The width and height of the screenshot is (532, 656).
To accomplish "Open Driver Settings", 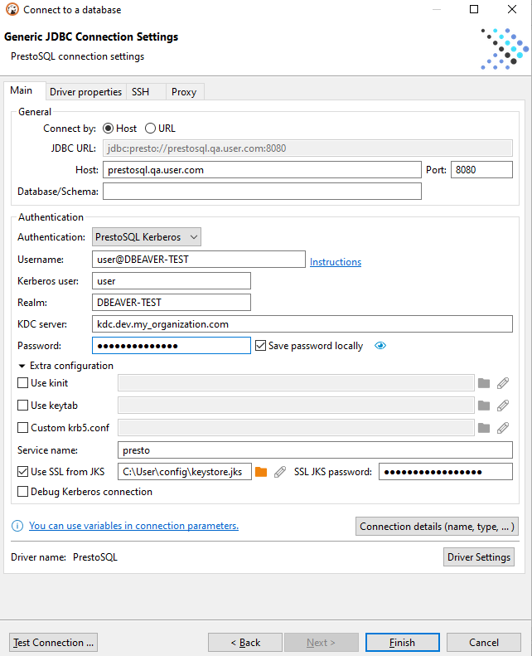I will pos(479,557).
